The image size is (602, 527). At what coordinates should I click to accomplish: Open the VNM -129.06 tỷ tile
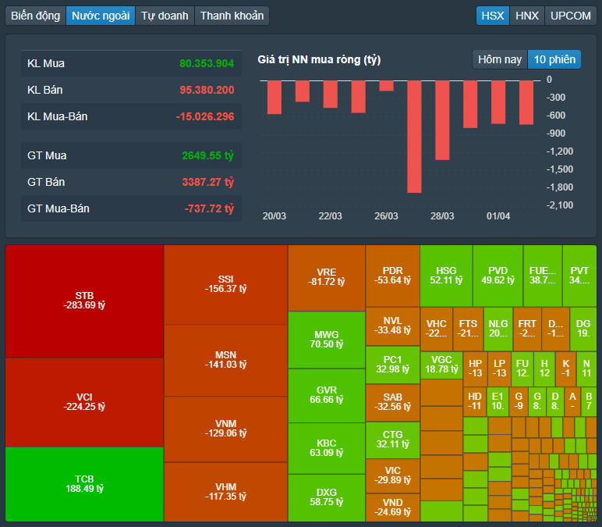[226, 429]
